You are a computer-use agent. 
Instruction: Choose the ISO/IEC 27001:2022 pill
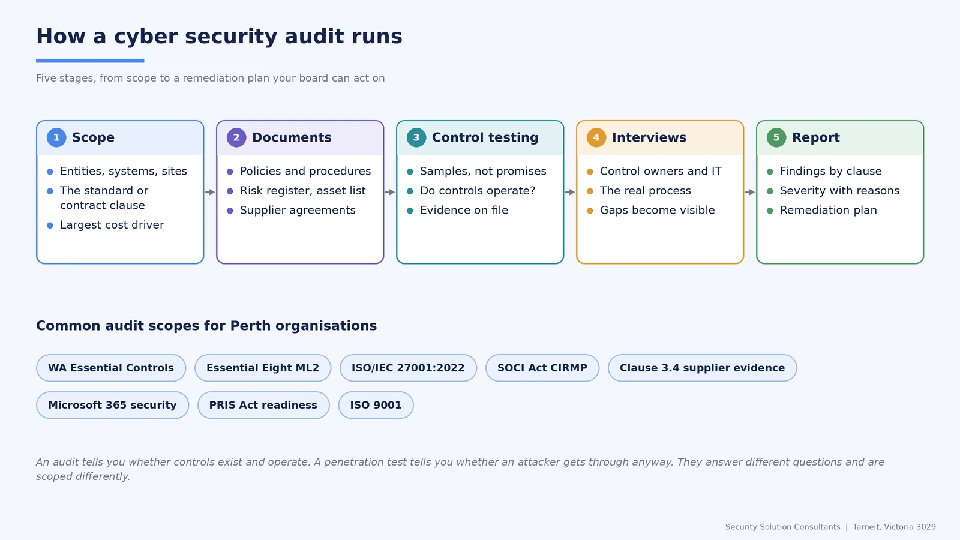(408, 368)
